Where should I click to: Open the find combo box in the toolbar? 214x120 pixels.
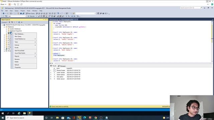coord(86,13)
